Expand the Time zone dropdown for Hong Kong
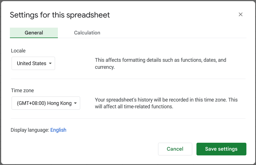 point(46,103)
